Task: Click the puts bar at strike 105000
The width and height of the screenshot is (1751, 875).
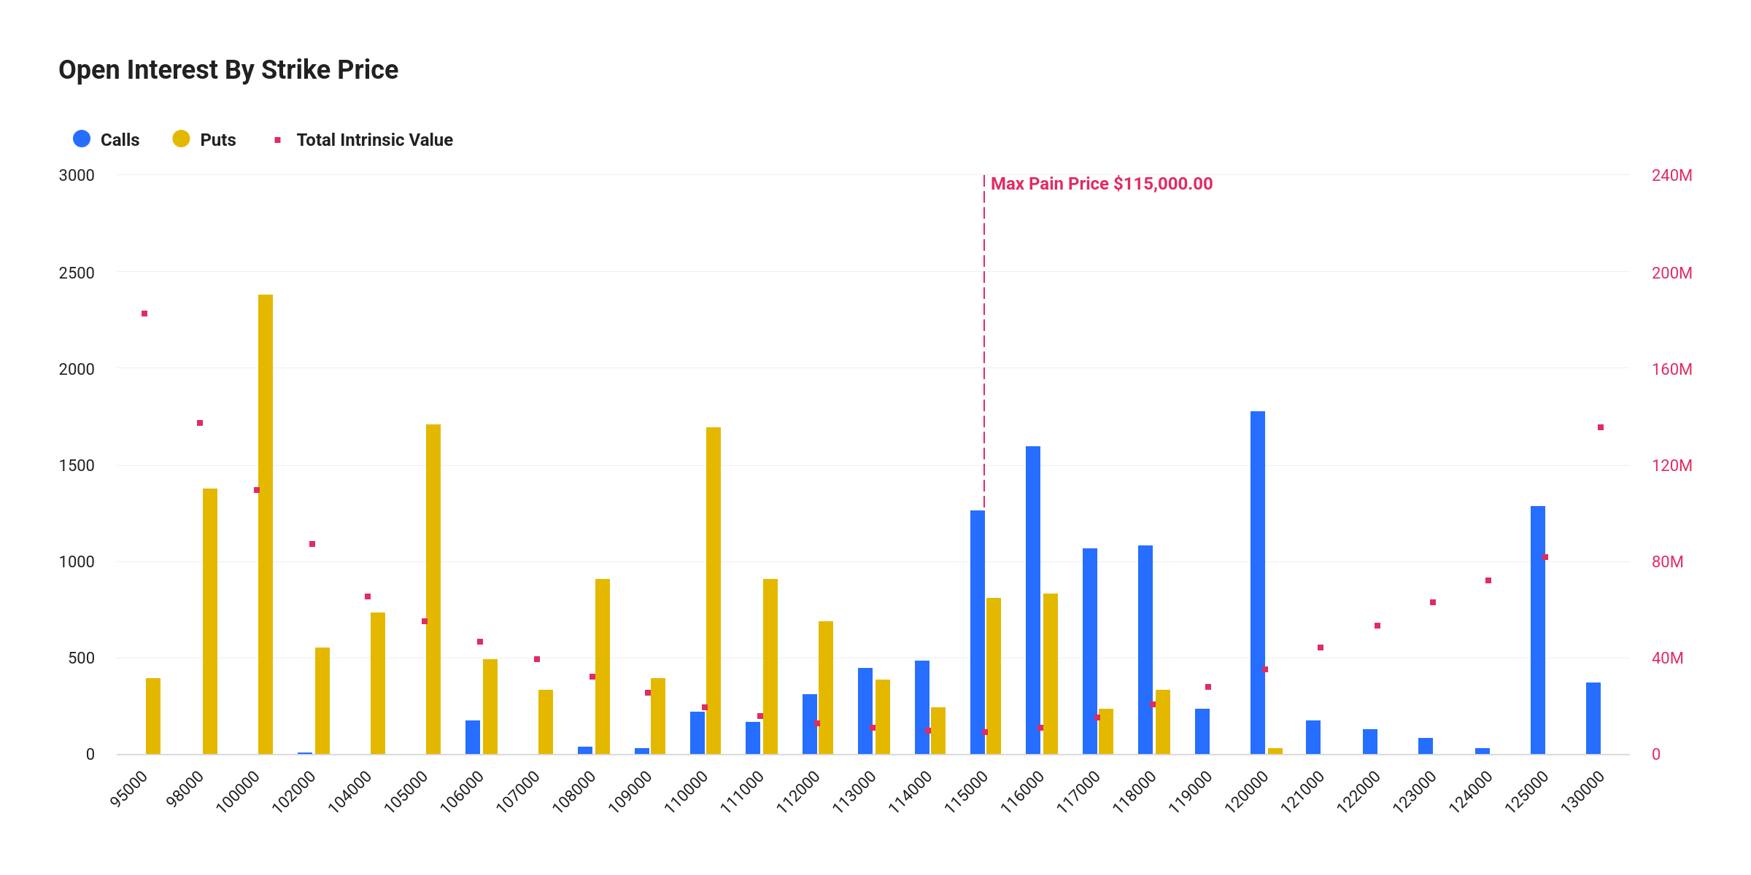Action: tap(433, 588)
